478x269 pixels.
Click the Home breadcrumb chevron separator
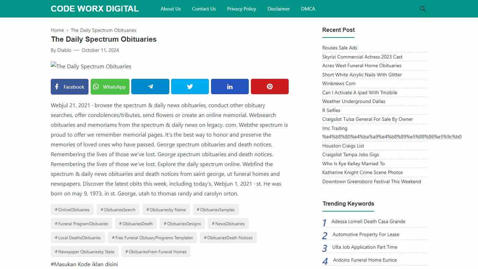[x=67, y=30]
